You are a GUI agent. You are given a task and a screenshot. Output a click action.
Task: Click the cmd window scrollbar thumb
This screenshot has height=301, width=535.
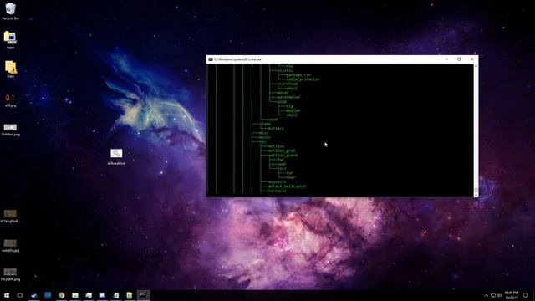click(x=476, y=190)
